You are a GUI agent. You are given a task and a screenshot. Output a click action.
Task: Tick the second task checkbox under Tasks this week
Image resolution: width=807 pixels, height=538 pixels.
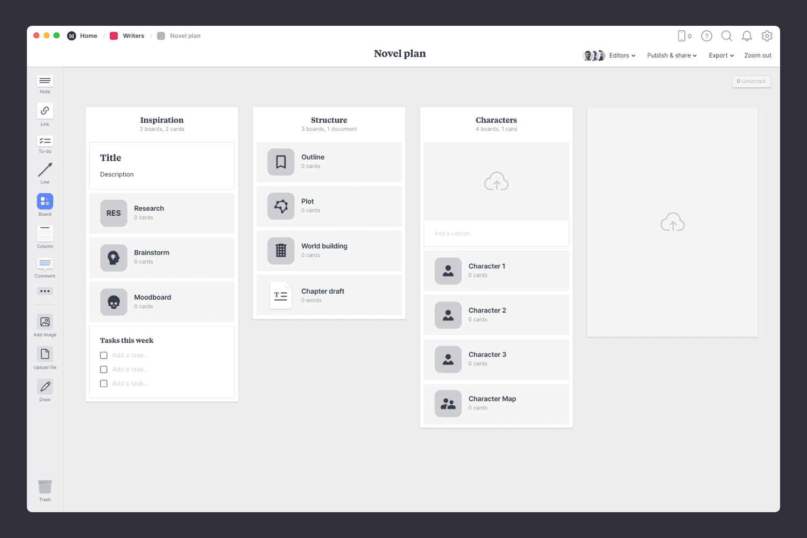click(103, 369)
